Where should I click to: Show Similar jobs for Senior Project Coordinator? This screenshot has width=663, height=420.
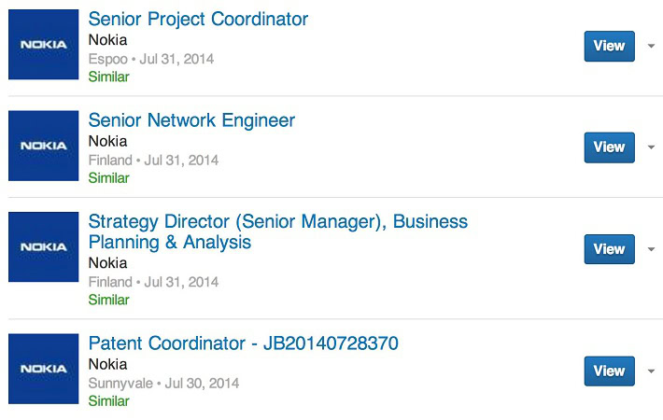tap(108, 77)
